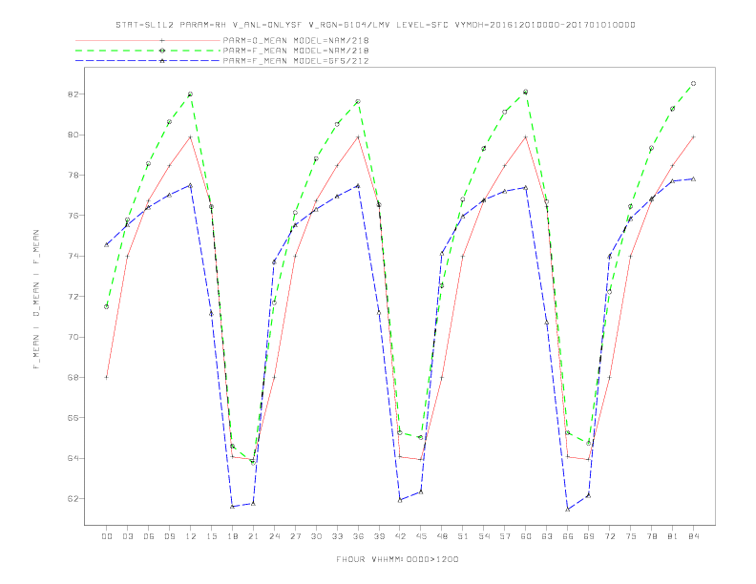The height and width of the screenshot is (584, 756).
Task: Click y-axis tick label 68
Action: [73, 378]
